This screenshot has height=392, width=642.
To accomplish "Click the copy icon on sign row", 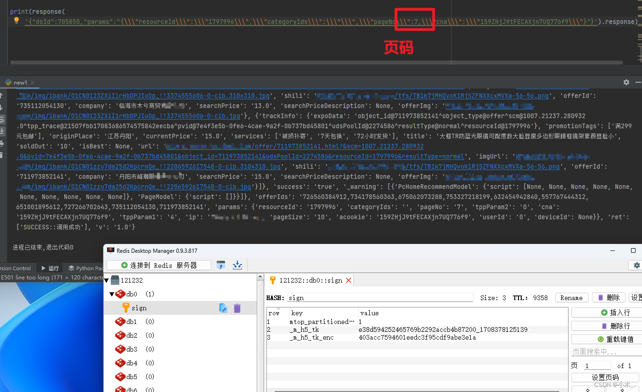I will pyautogui.click(x=223, y=308).
